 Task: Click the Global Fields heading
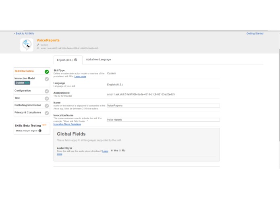pyautogui.click(x=71, y=134)
